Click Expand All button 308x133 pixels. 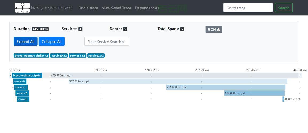pos(26,41)
